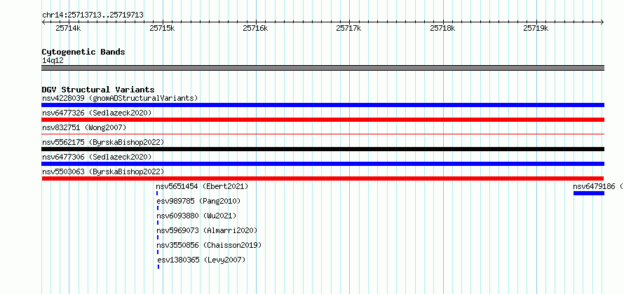Open nsv5503063 (ByrskaBishop2022) label
The image size is (624, 294).
pyautogui.click(x=103, y=171)
